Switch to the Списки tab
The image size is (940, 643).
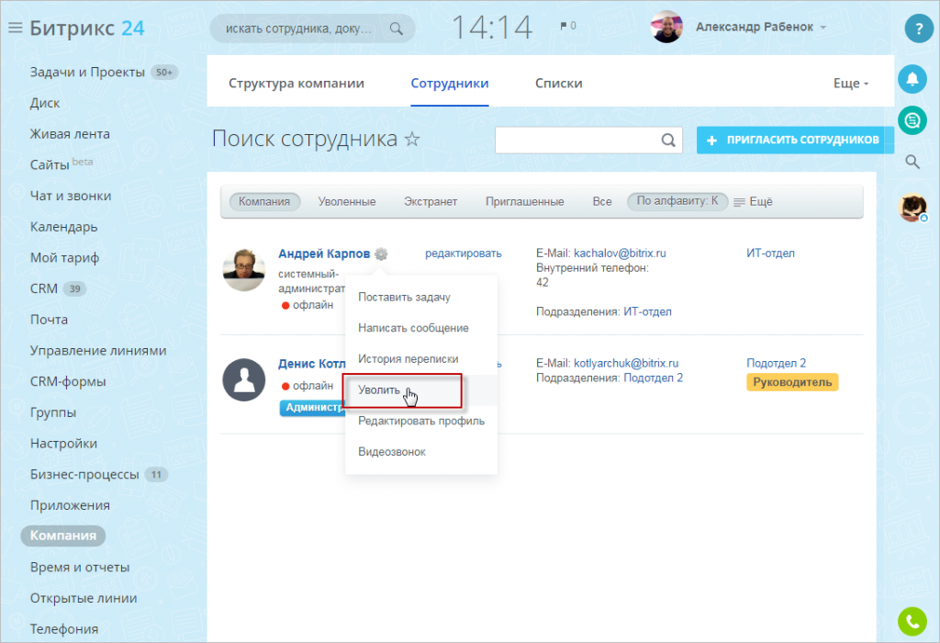tap(559, 84)
